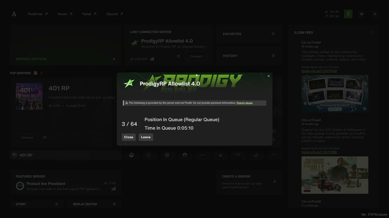Click the first Cfx.re/FiveM post author name
389x218 pixels.
pos(311,43)
